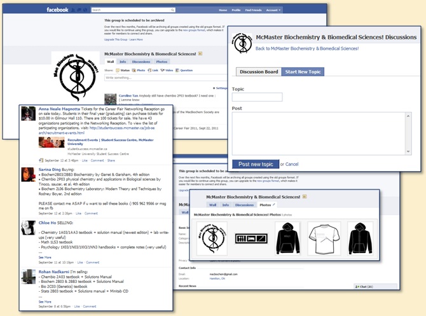Image resolution: width=426 pixels, height=316 pixels.
Task: Open the eat-sleep icons banner photo thumbnail
Action: coord(251,238)
